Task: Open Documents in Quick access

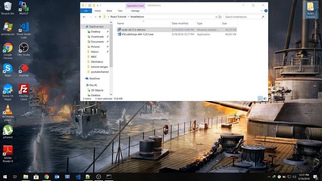Action: click(x=97, y=42)
